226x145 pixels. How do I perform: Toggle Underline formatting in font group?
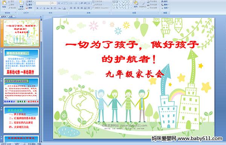(44, 8)
